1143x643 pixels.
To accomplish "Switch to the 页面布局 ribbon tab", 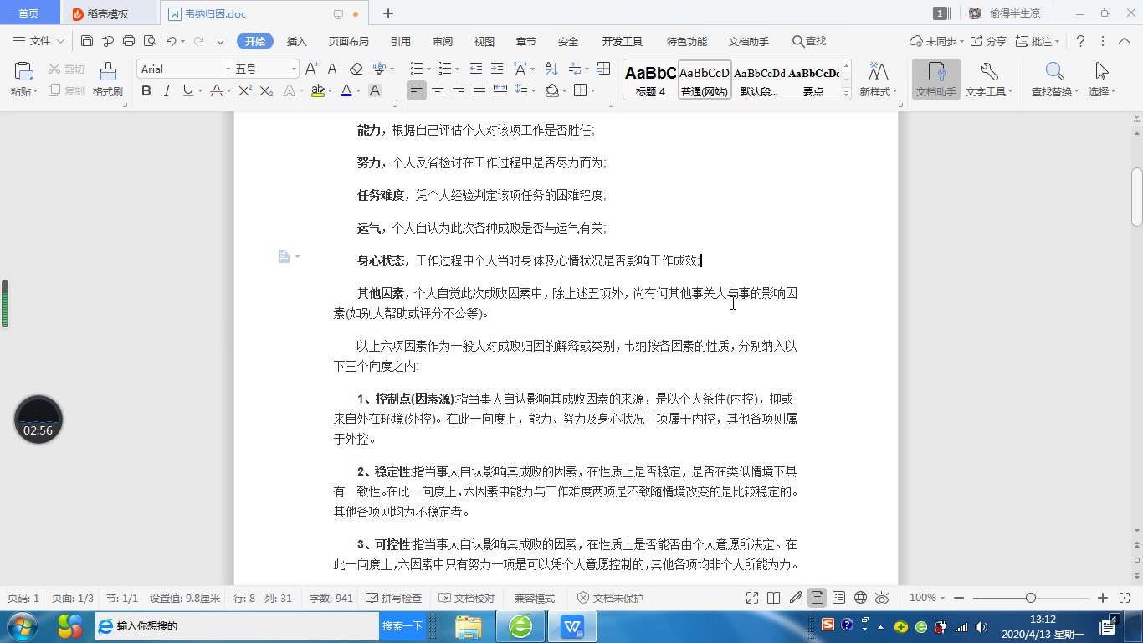I will tap(348, 41).
